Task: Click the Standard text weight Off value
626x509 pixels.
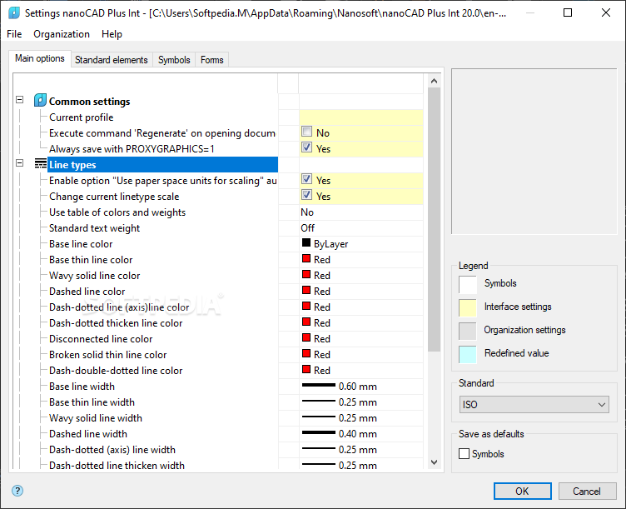Action: (x=307, y=228)
